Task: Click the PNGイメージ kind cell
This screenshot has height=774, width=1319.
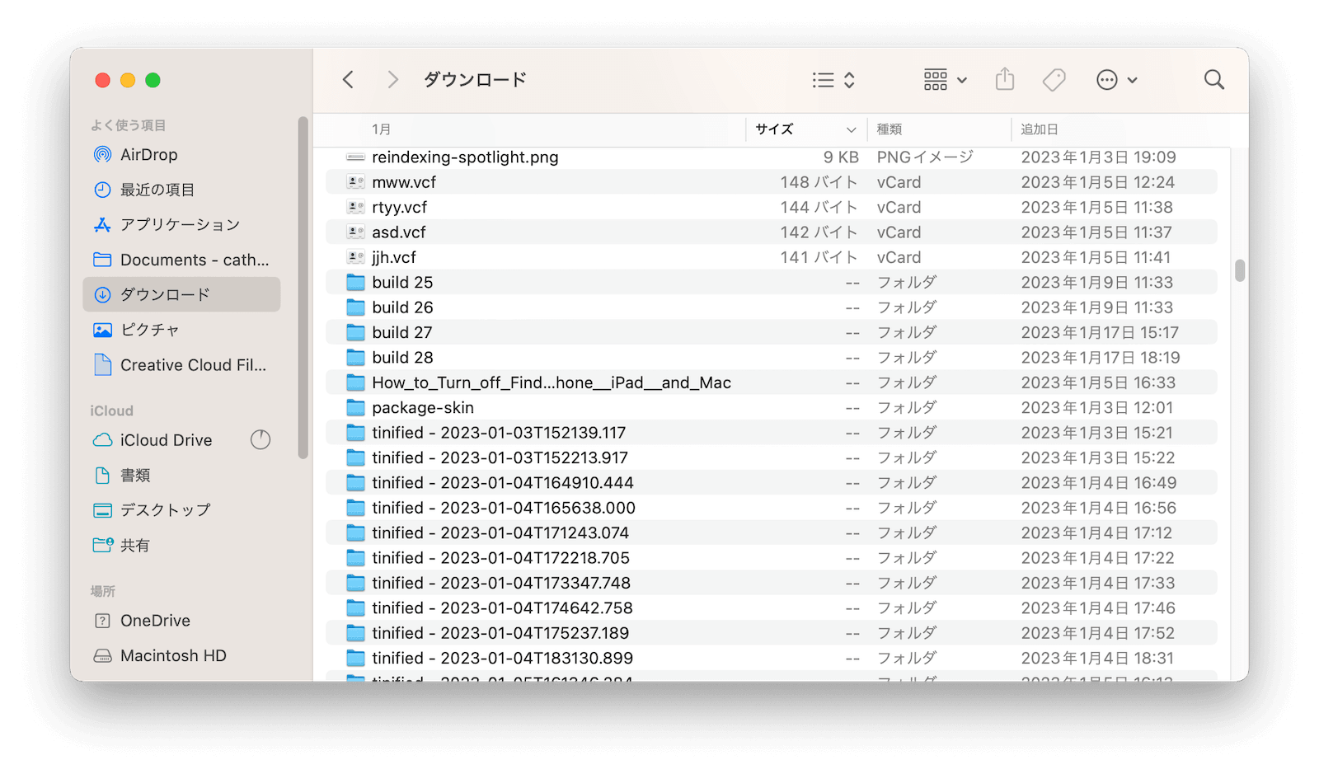Action: pyautogui.click(x=925, y=157)
